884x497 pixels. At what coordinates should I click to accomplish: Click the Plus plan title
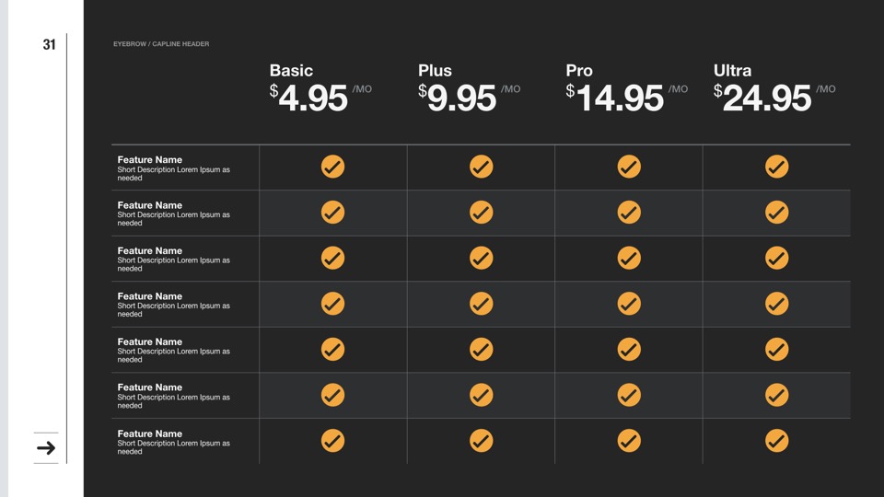point(435,71)
